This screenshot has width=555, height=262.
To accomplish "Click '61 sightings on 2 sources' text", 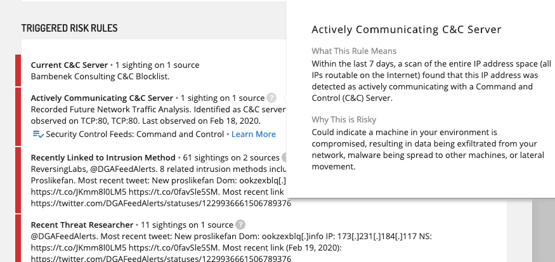I will click(231, 157).
